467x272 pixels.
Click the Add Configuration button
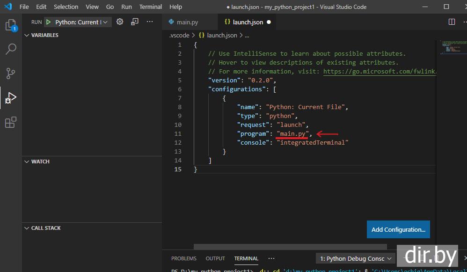coord(398,229)
